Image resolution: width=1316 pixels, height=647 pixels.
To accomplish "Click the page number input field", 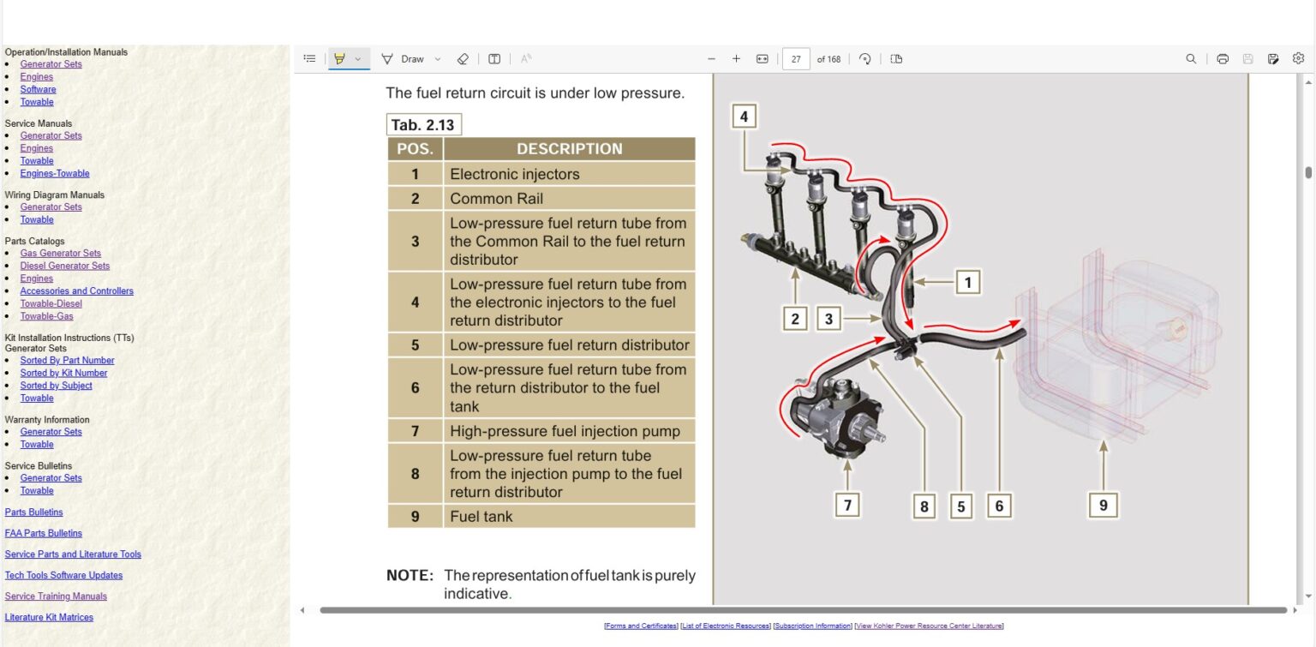I will tap(794, 58).
